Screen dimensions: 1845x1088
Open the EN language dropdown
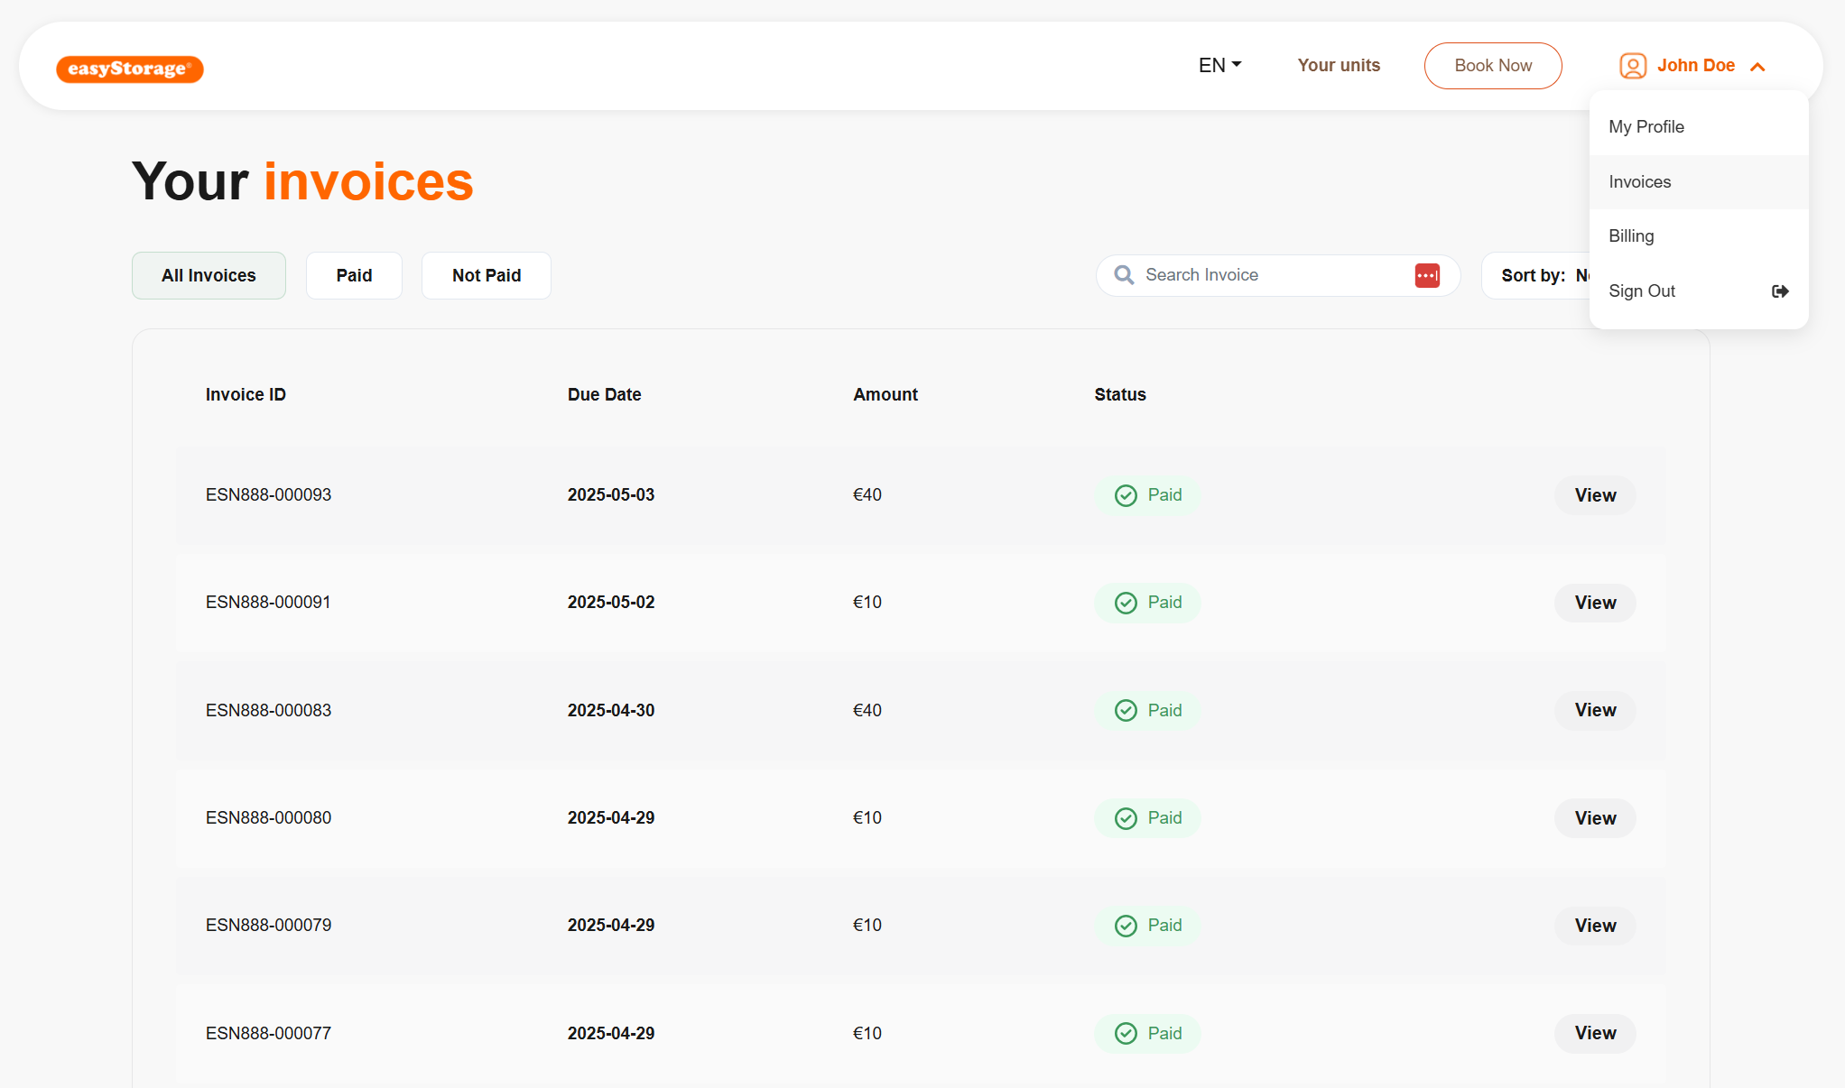pyautogui.click(x=1219, y=66)
